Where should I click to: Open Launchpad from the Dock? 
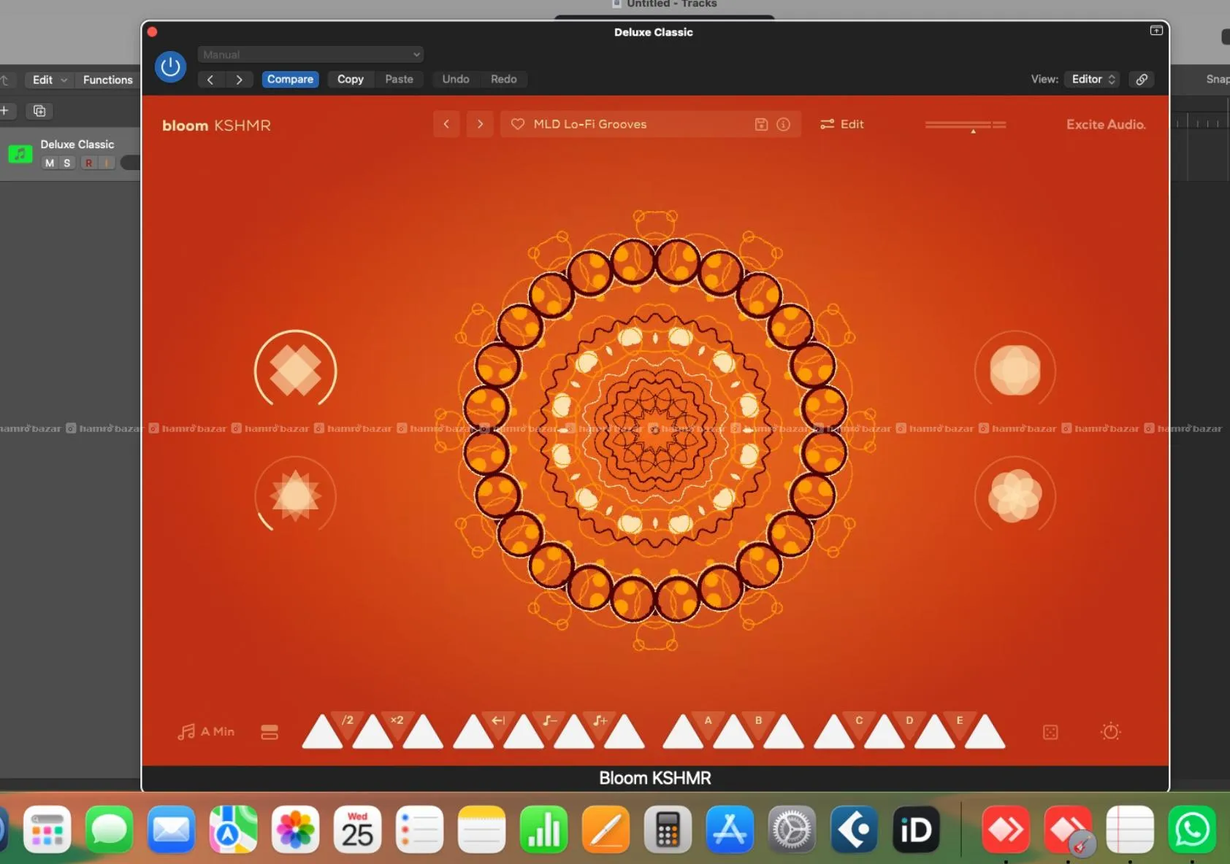(x=47, y=830)
